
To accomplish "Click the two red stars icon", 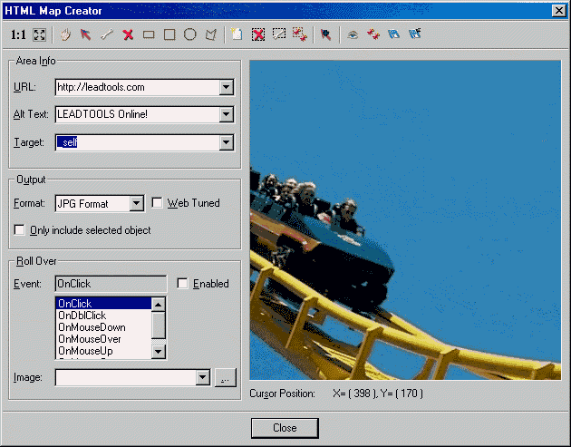I will pyautogui.click(x=373, y=34).
